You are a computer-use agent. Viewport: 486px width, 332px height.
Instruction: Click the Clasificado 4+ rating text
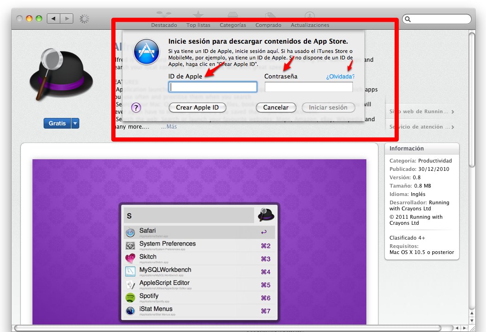pos(407,238)
